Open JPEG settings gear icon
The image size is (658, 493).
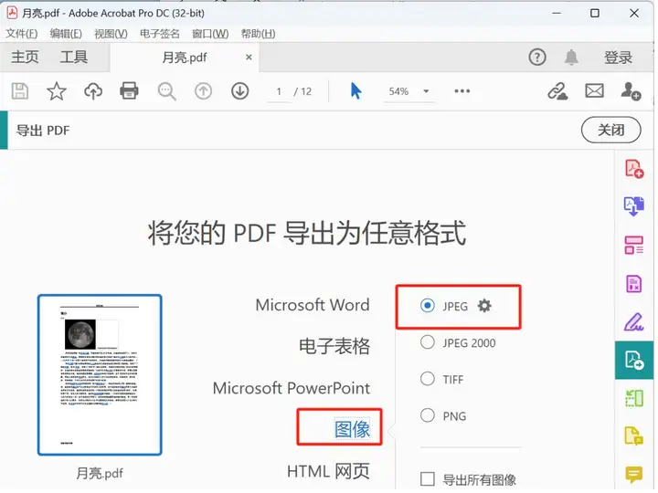tap(485, 307)
